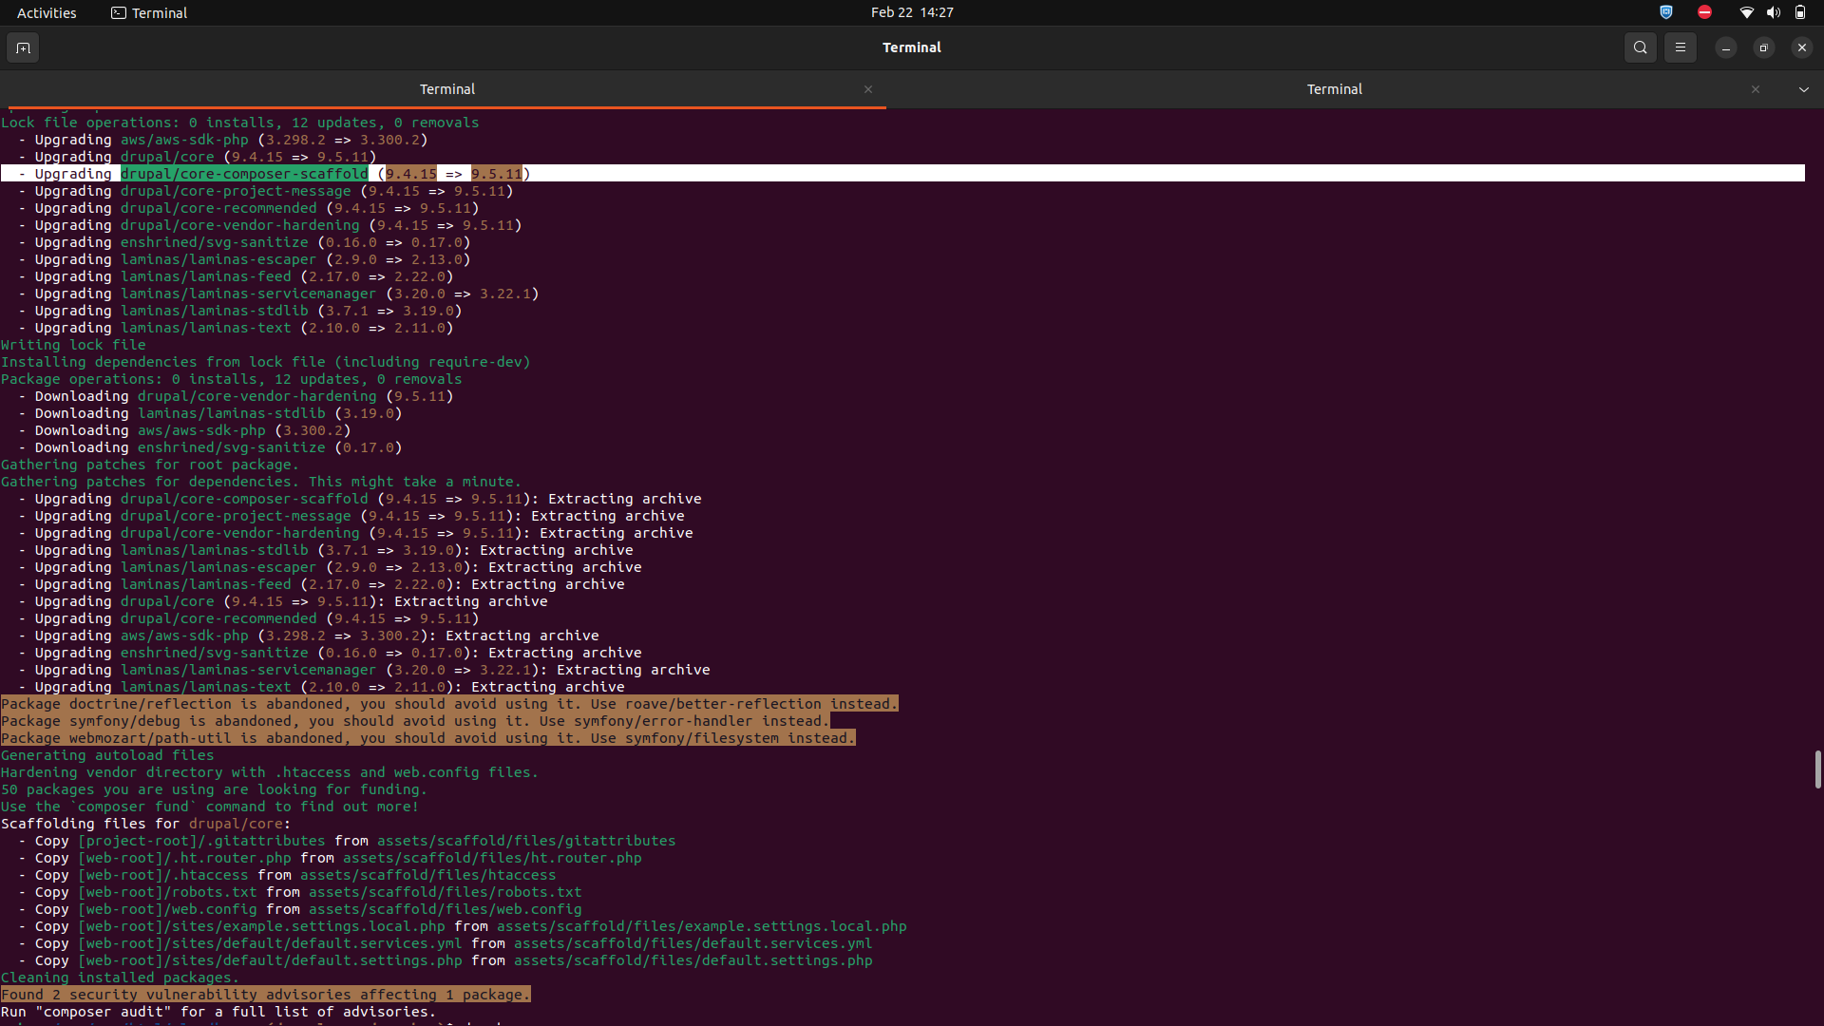Click the Copy "[web-root]/.htaccess" line
Image resolution: width=1824 pixels, height=1026 pixels.
pyautogui.click(x=287, y=875)
